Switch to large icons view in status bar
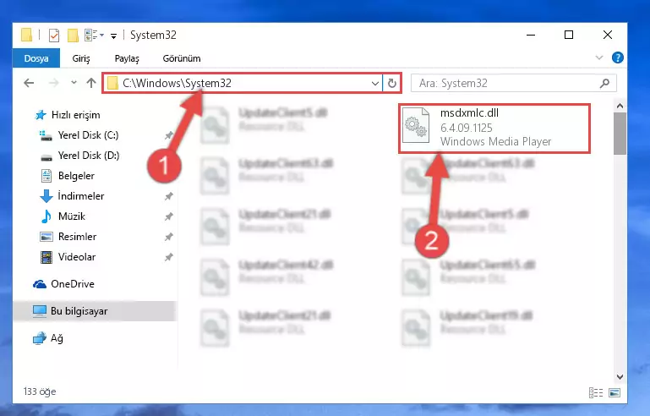This screenshot has width=650, height=416. point(614,392)
